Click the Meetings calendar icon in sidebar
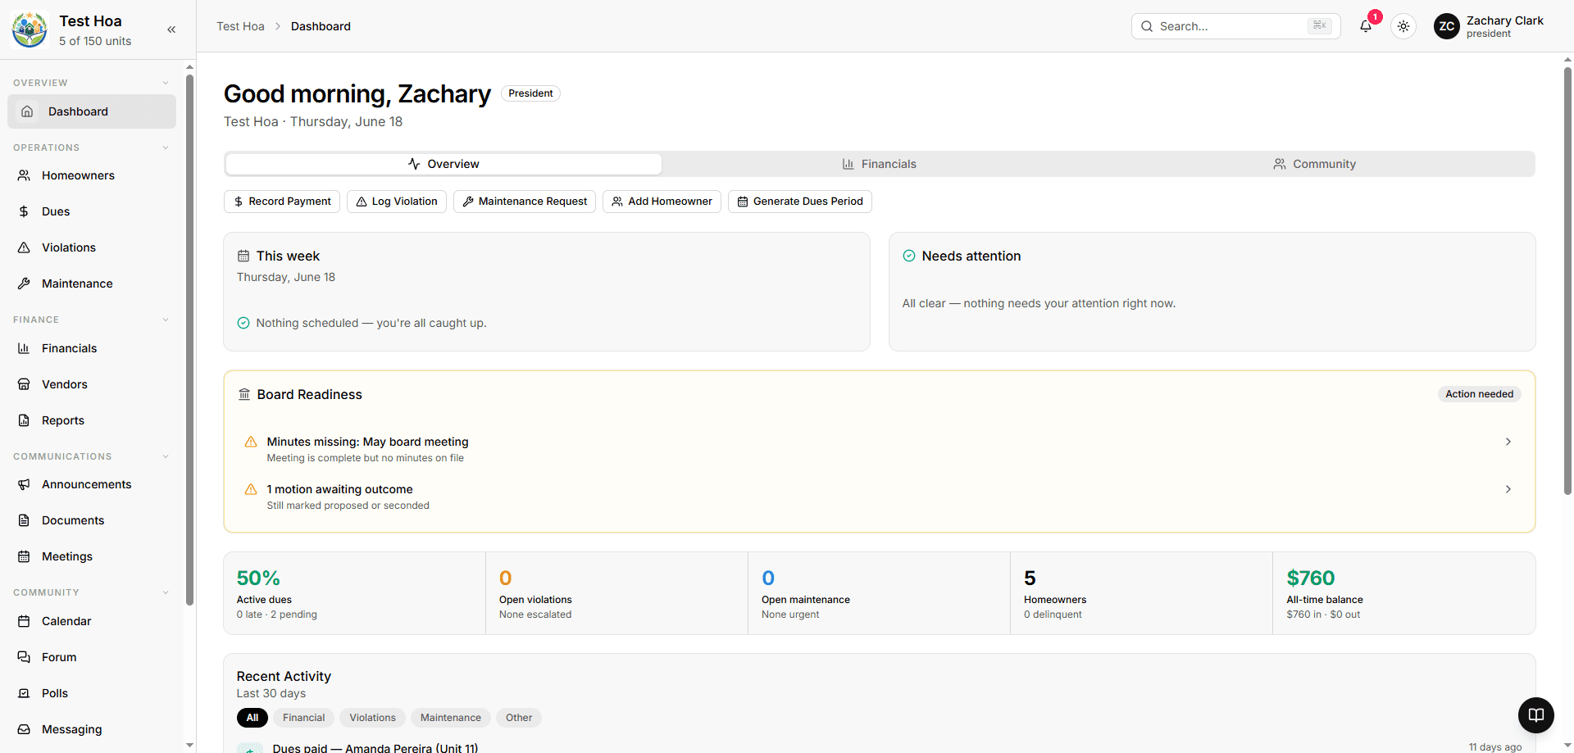This screenshot has height=753, width=1574. (x=24, y=556)
